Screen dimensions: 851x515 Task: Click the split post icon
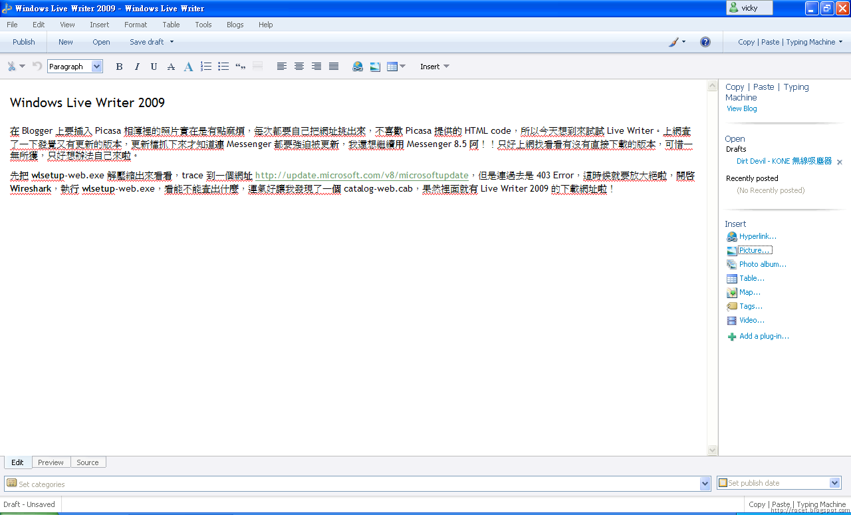258,67
